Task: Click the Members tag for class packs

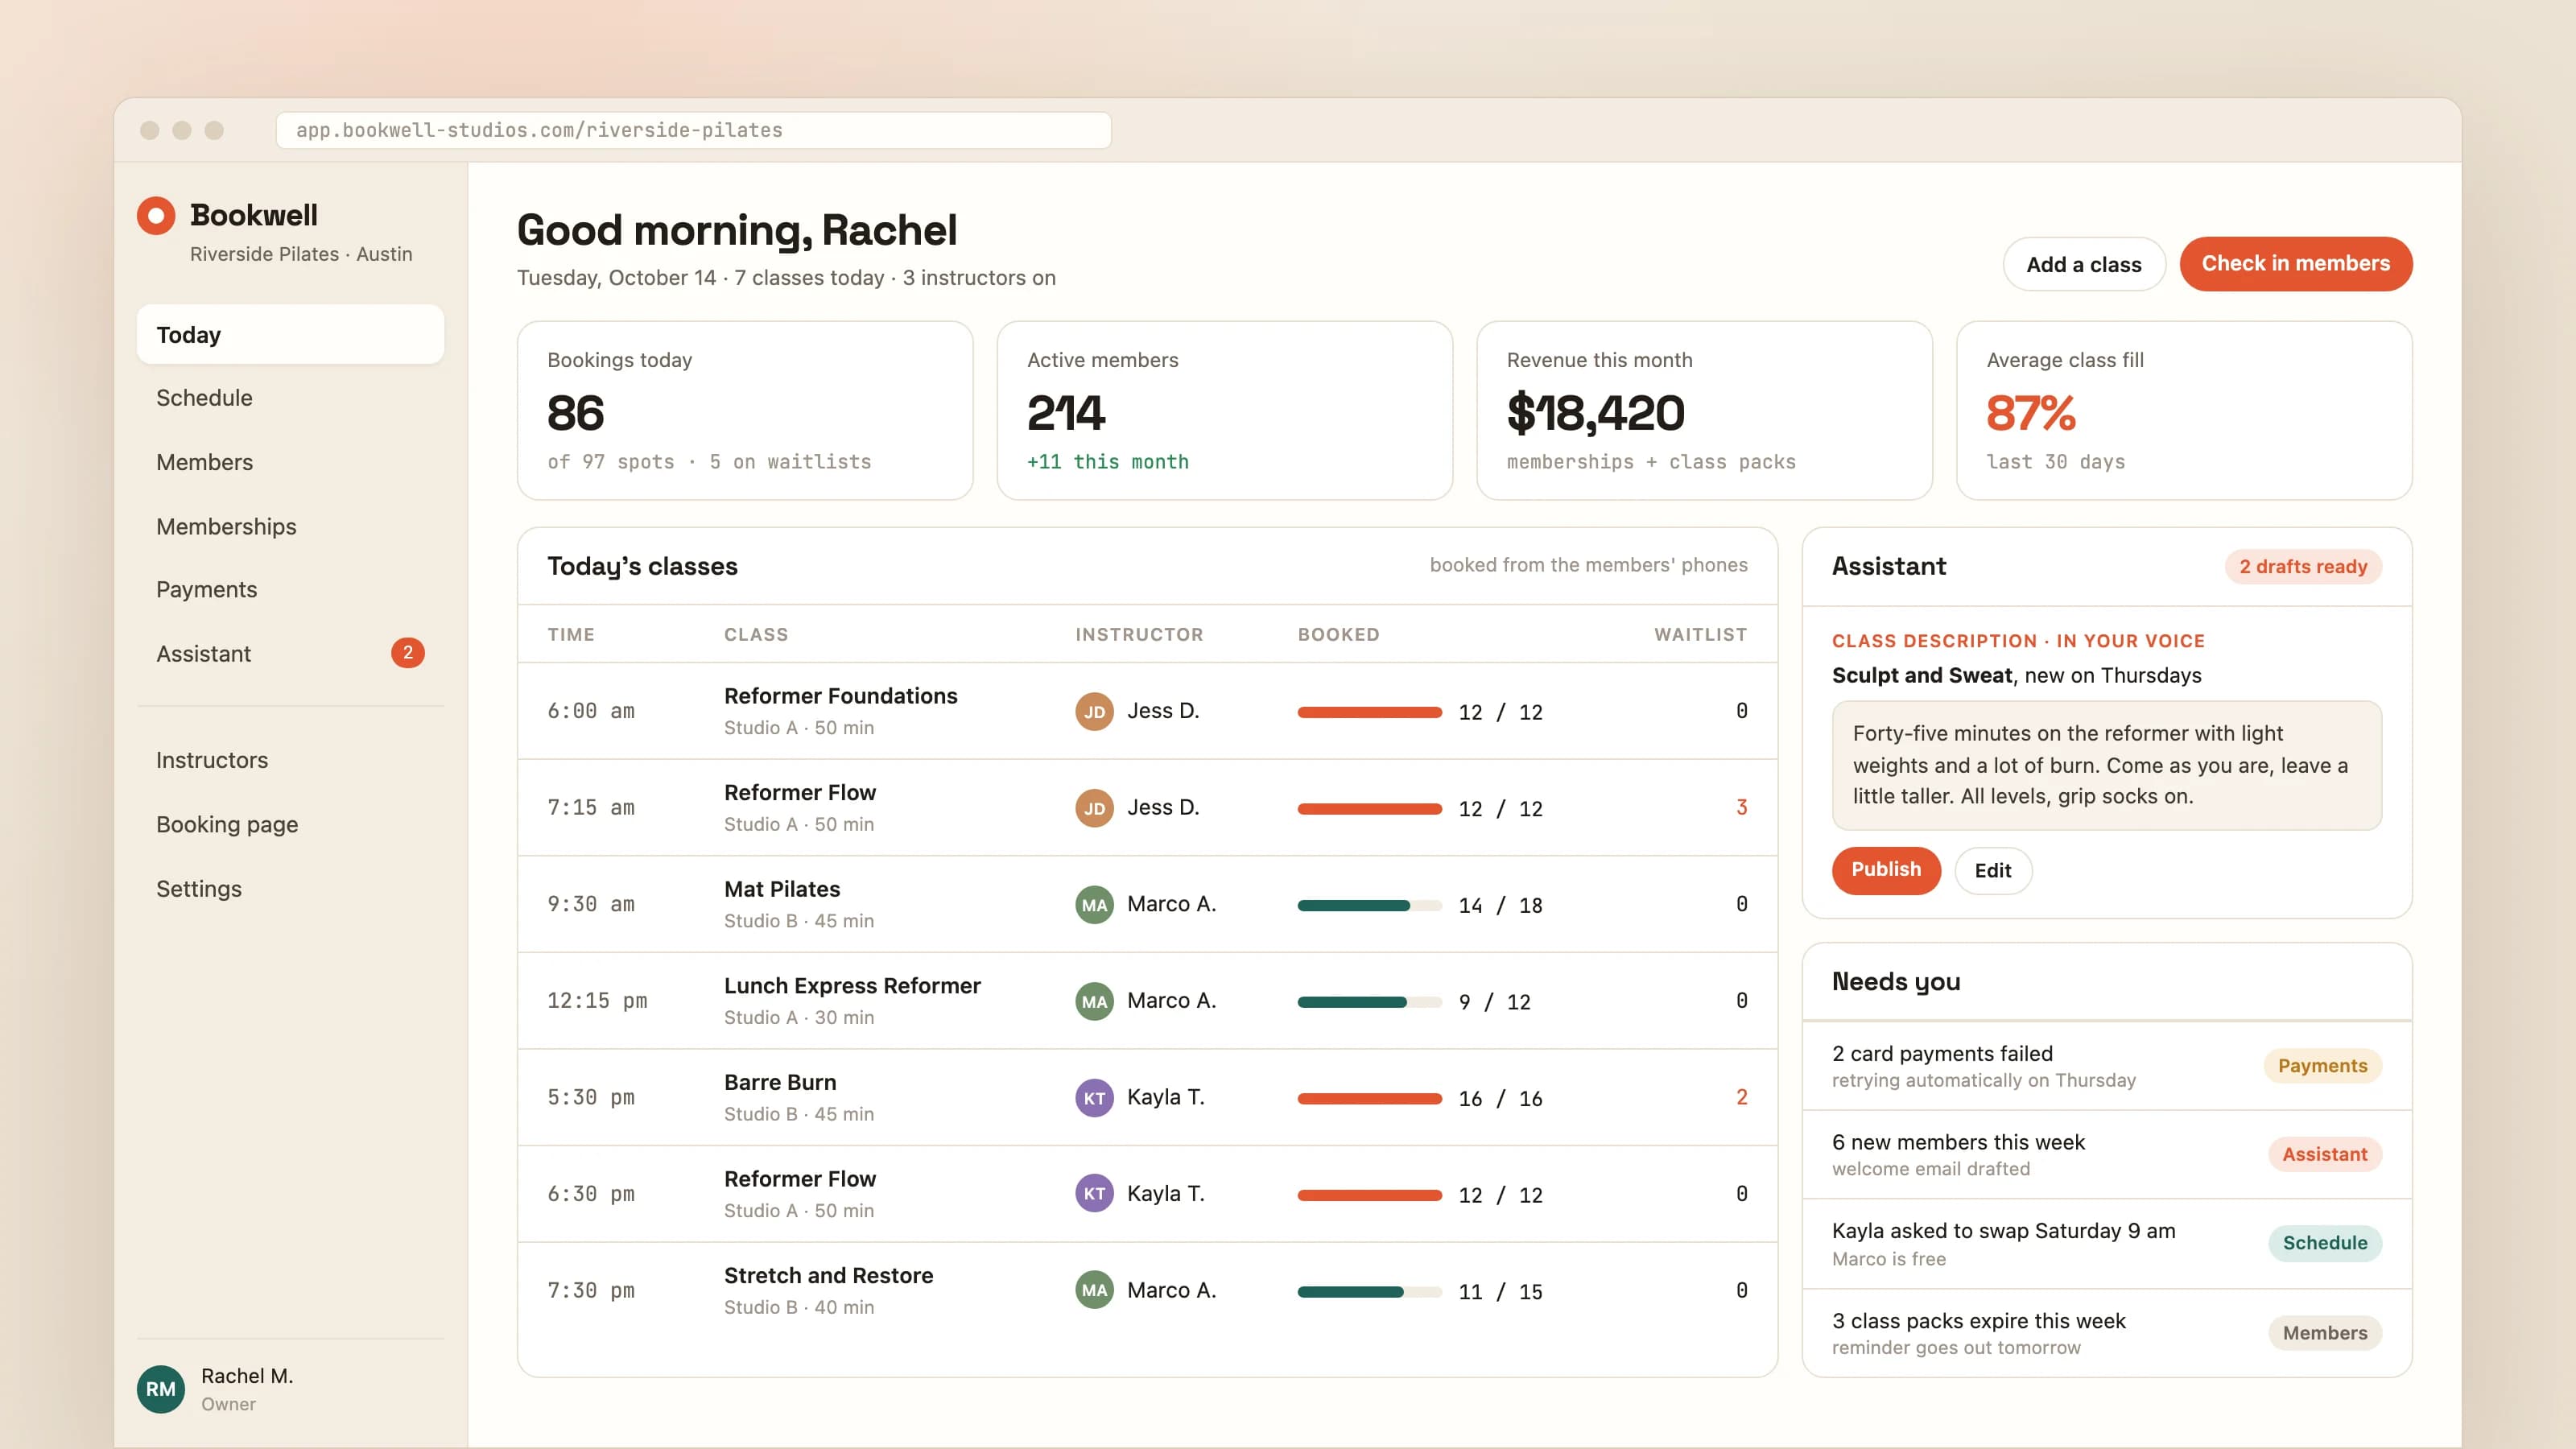Action: point(2324,1333)
